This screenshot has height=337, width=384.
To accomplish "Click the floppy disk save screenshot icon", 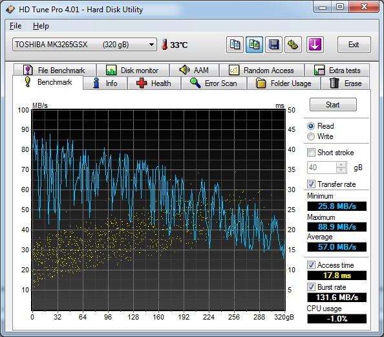I will pyautogui.click(x=273, y=45).
